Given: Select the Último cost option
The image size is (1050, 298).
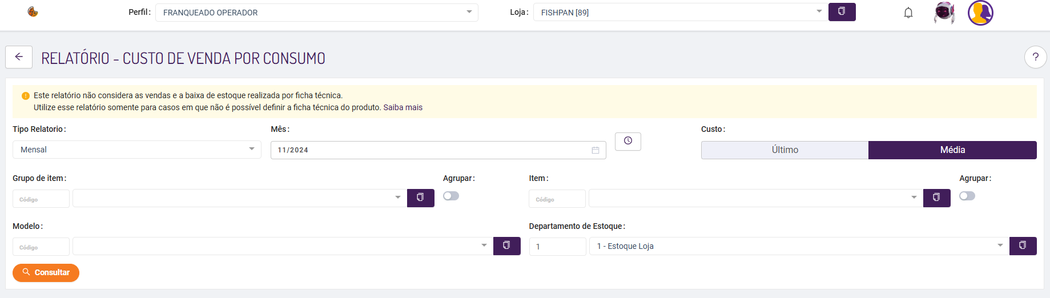Looking at the screenshot, I should point(785,150).
